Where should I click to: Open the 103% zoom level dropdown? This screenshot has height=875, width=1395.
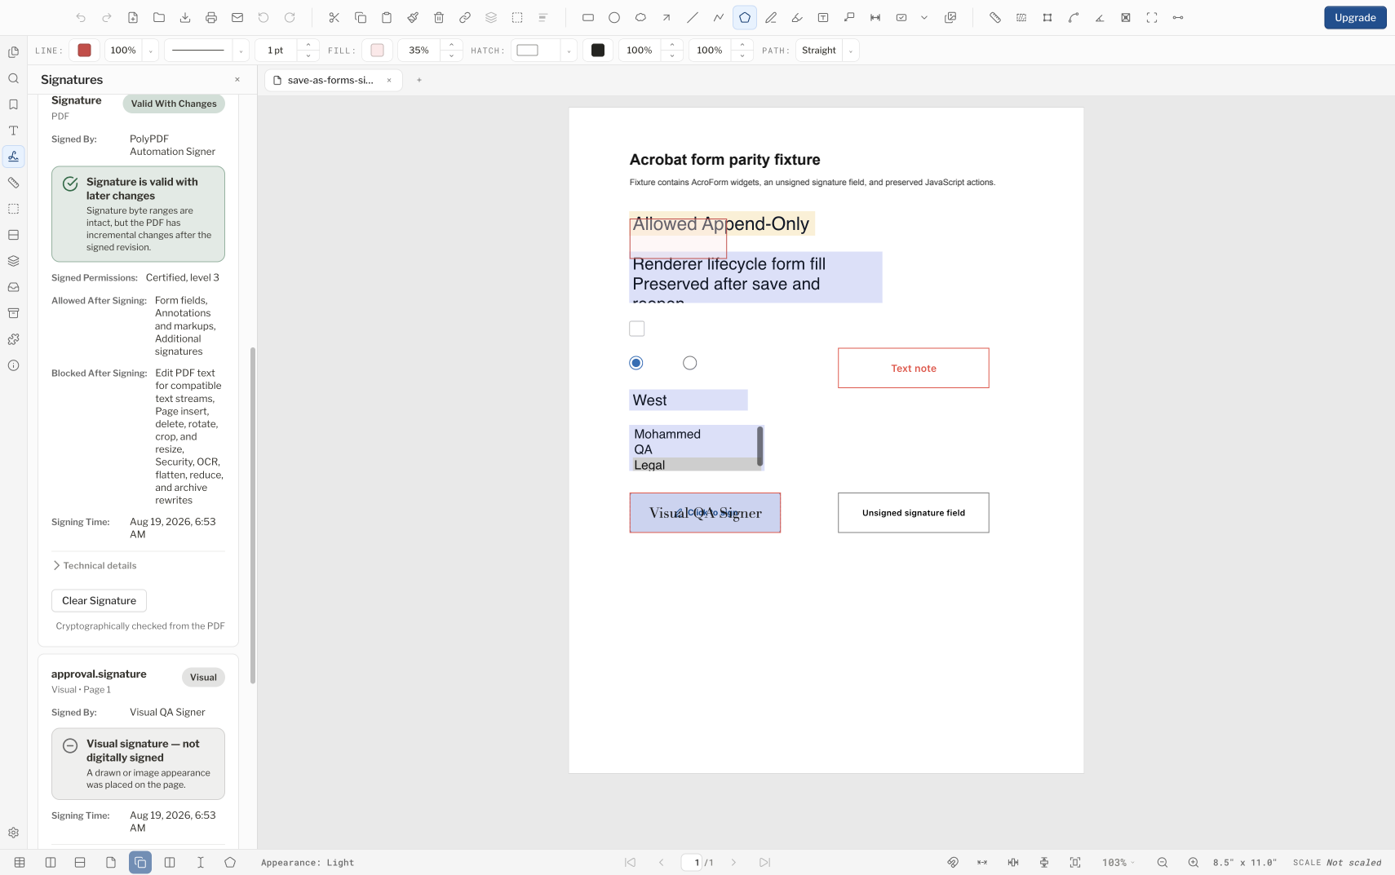pos(1118,862)
